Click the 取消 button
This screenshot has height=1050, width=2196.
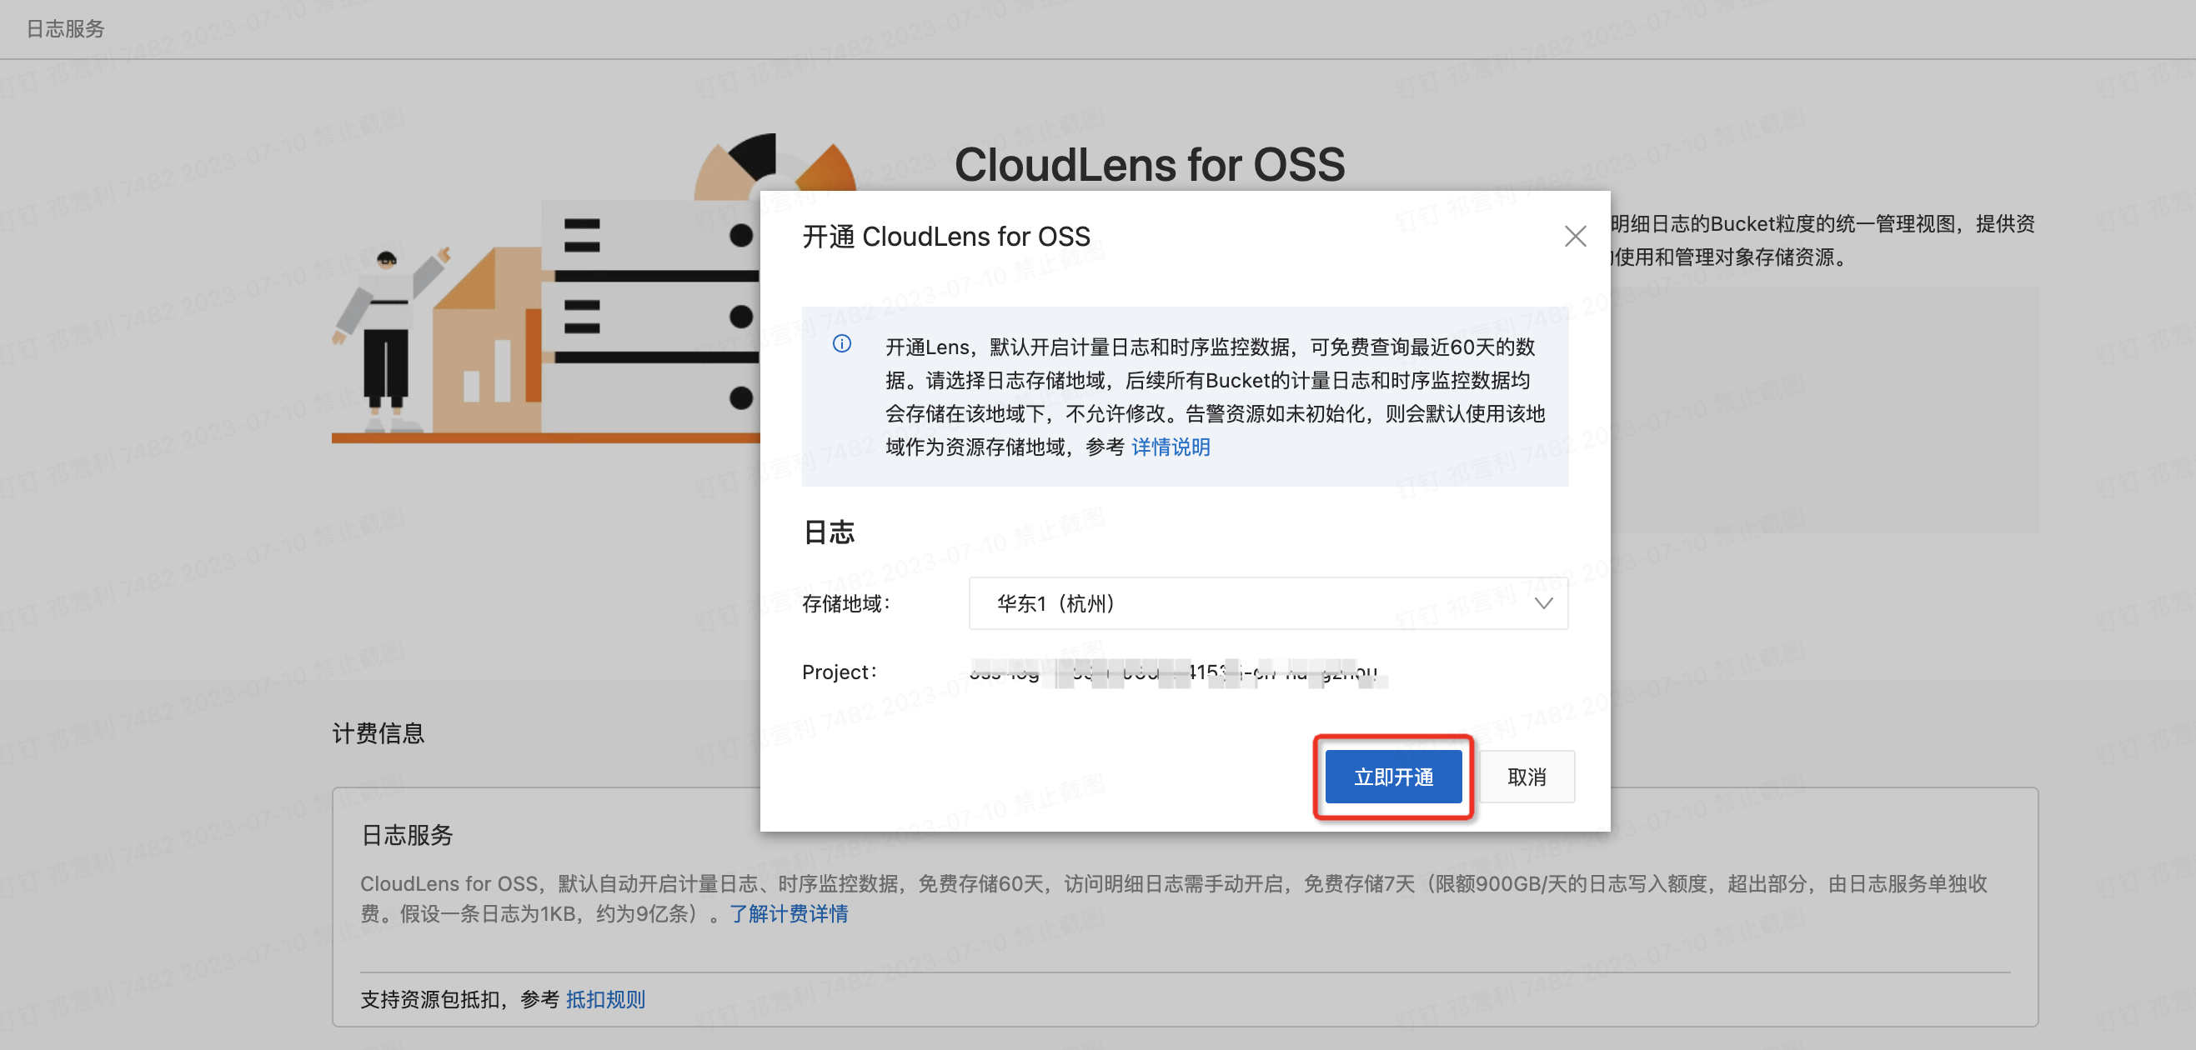coord(1526,777)
